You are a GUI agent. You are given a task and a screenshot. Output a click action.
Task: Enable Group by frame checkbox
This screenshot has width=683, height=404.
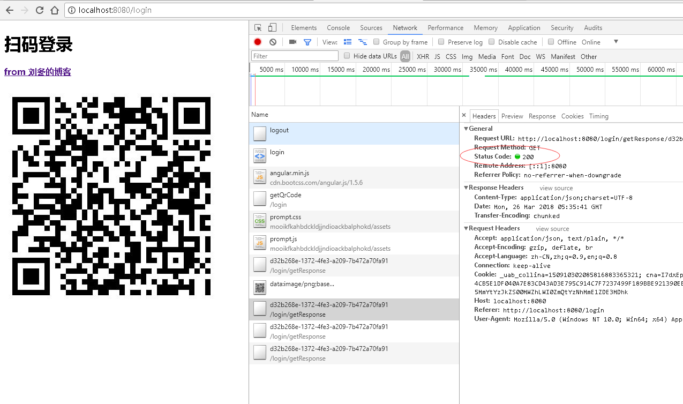[x=377, y=42]
